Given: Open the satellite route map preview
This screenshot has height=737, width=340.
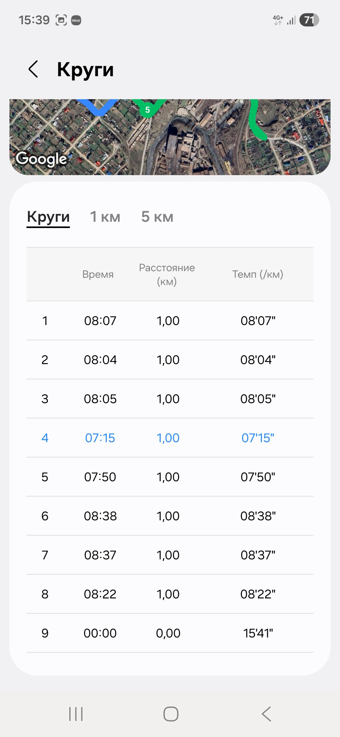Looking at the screenshot, I should tap(170, 137).
